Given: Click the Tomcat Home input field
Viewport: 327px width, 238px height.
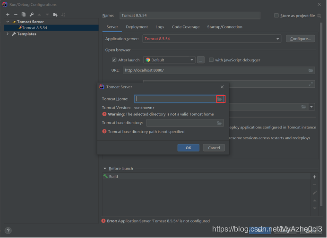Looking at the screenshot, I should (175, 99).
